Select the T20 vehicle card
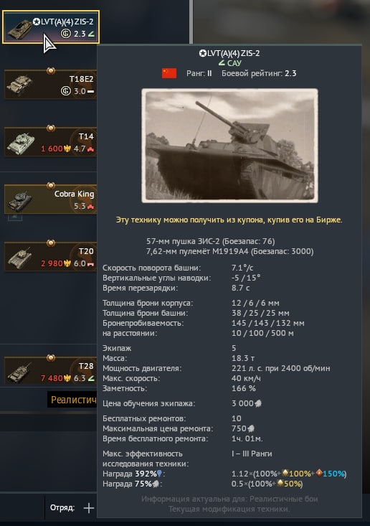Screen dimensions: 370x526 point(51,257)
